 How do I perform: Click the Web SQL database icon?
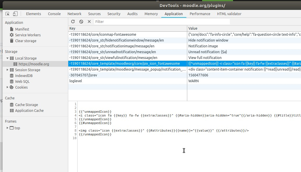click(x=12, y=82)
